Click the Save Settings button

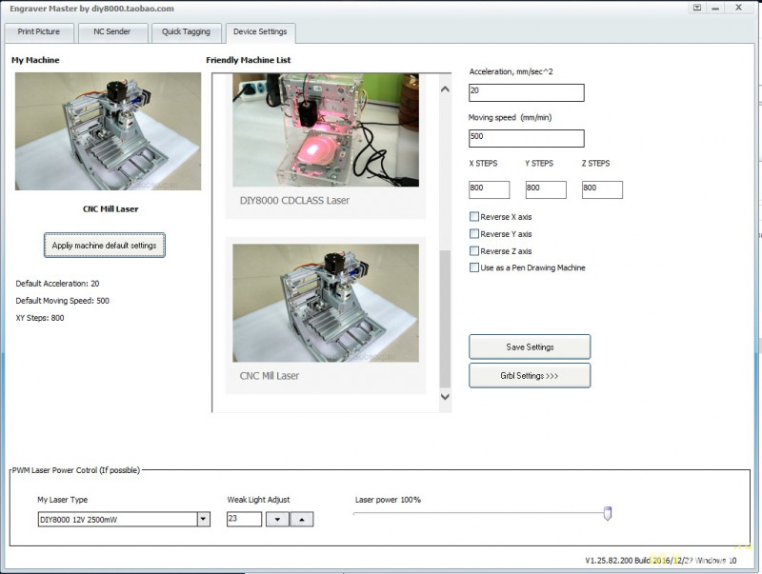530,346
